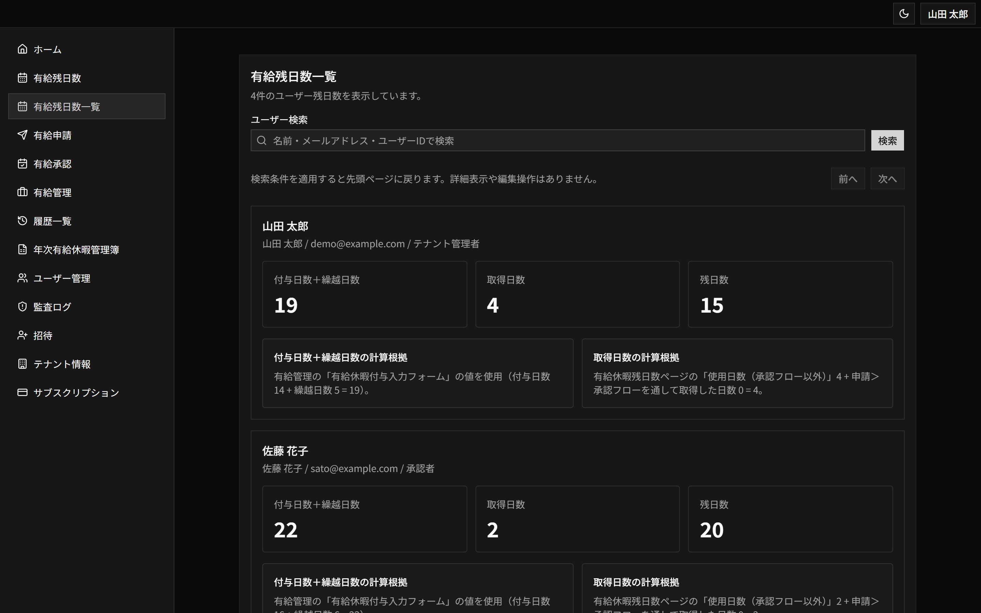This screenshot has width=981, height=613.
Task: Click the users icon beside ユーザー管理
Action: [x=22, y=278]
